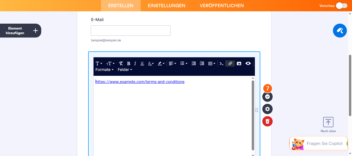352x156 pixels.
Task: Click the insert link icon
Action: (230, 63)
